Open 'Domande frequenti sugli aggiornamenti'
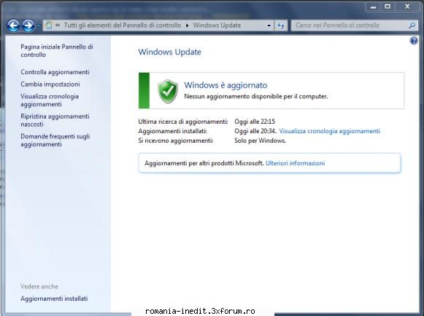 tap(55, 140)
